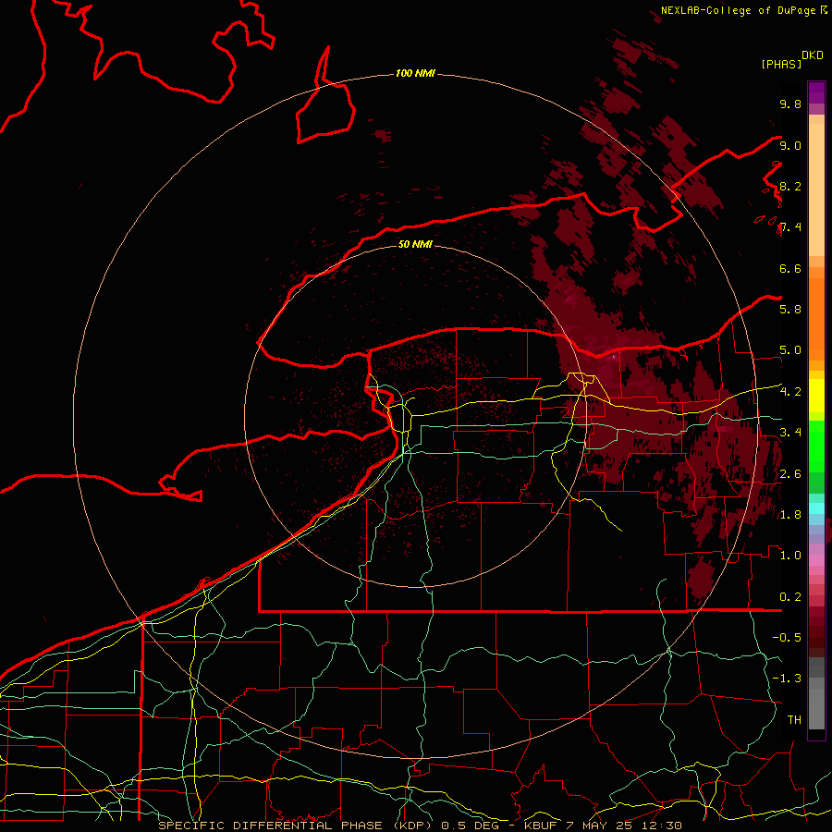The image size is (832, 832).
Task: Click the Specific Differential Phase KBUF caption text
Action: coord(421,826)
